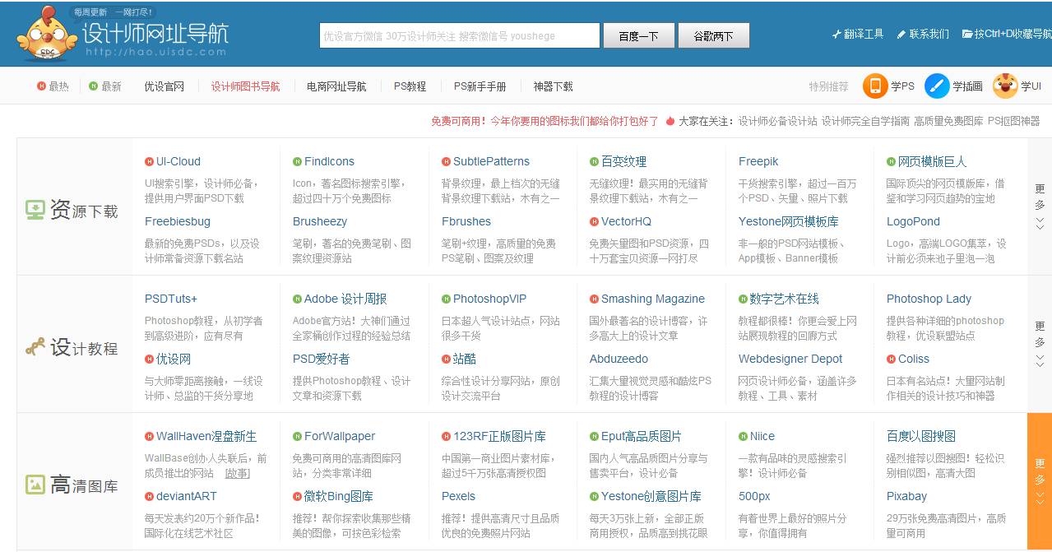
Task: Open the 神器下载 menu item
Action: coord(553,86)
